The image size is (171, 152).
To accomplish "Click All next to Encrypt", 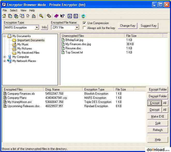I will tap(165, 103).
